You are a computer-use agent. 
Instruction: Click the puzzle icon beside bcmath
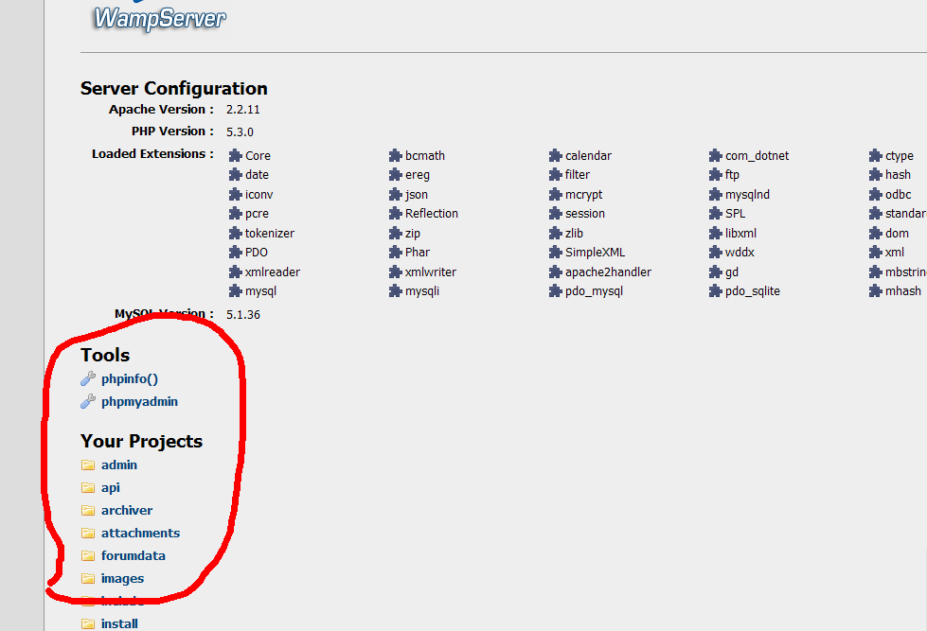point(396,155)
